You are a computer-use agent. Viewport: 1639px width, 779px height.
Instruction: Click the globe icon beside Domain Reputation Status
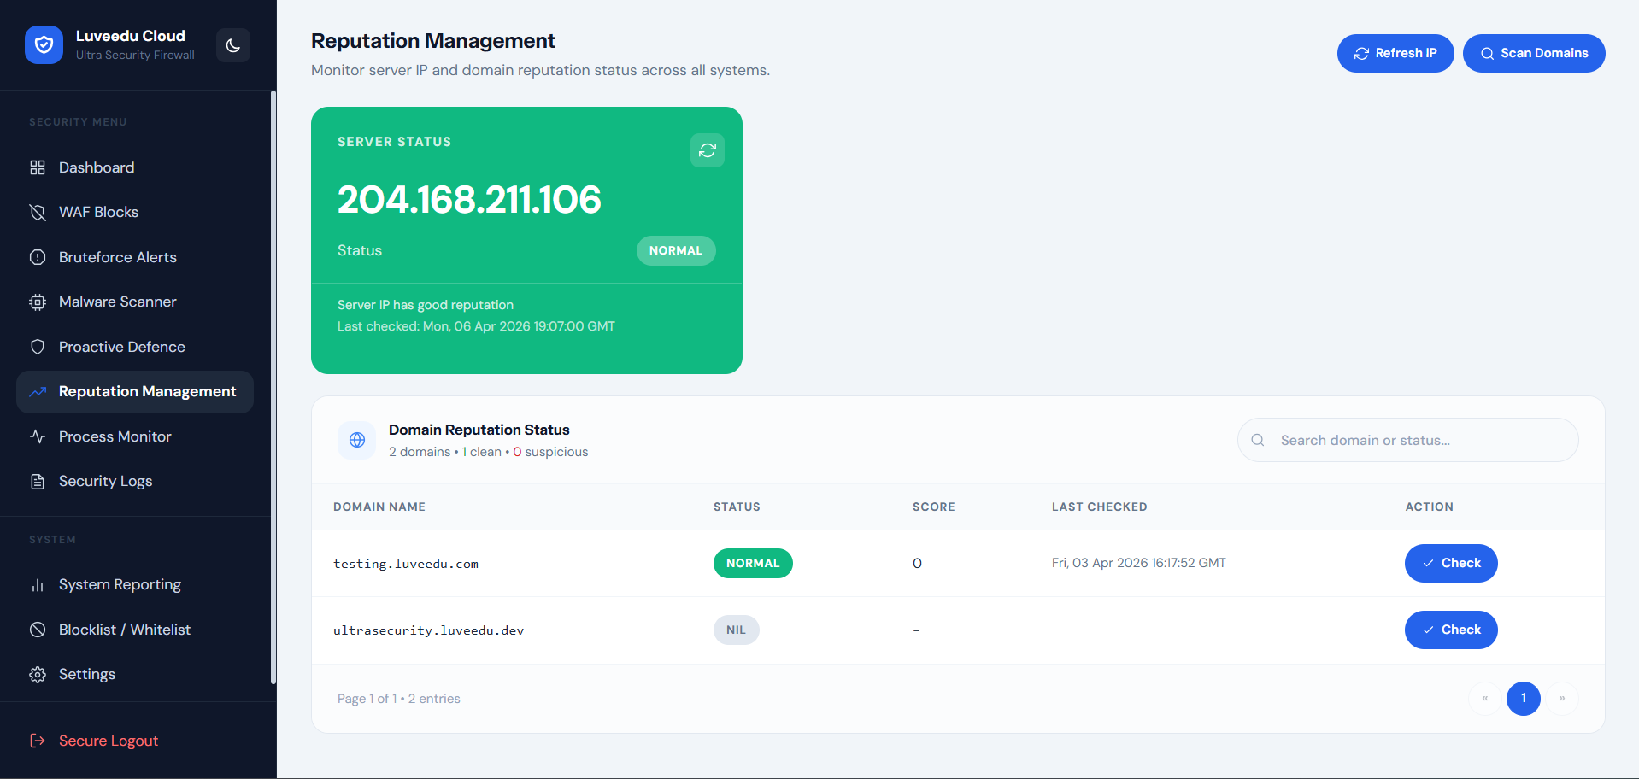(x=357, y=440)
